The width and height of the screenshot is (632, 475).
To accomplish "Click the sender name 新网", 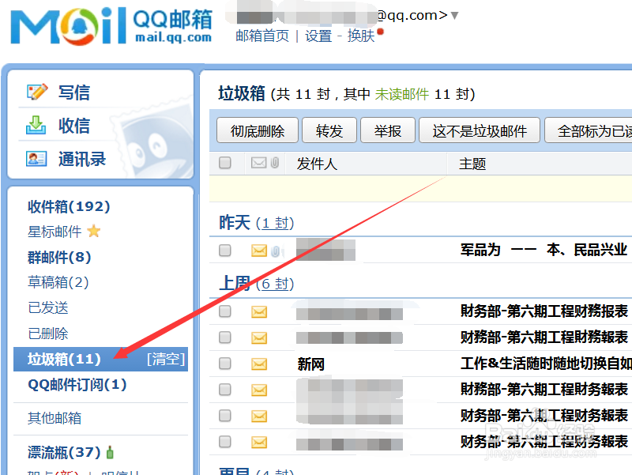I will (x=311, y=364).
